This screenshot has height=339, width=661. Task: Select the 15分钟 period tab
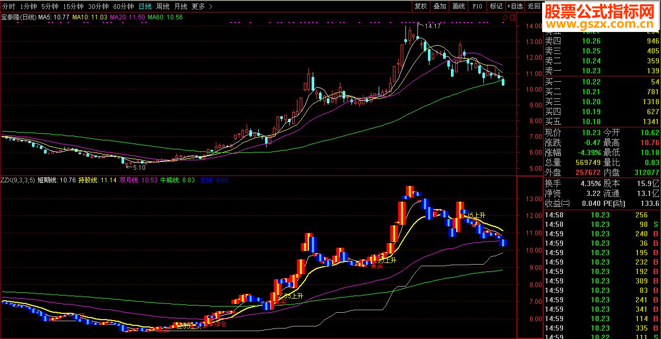tap(73, 6)
